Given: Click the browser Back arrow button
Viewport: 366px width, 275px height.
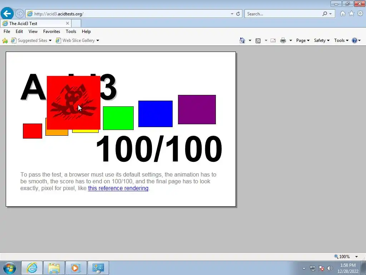Looking at the screenshot, I should click(x=7, y=14).
